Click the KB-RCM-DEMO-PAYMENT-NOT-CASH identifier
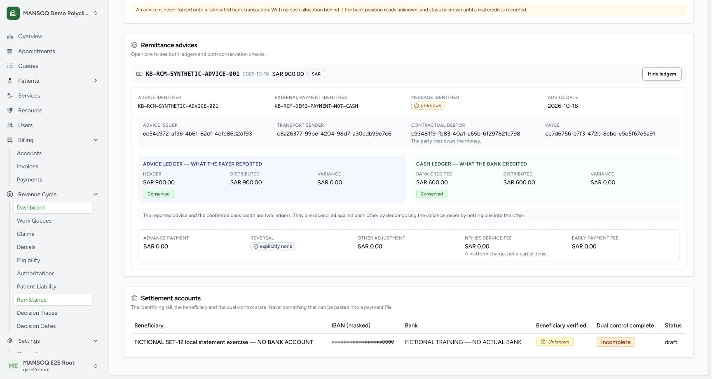 [316, 106]
